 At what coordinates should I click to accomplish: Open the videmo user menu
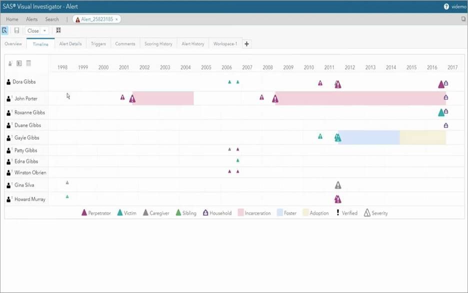(458, 6)
